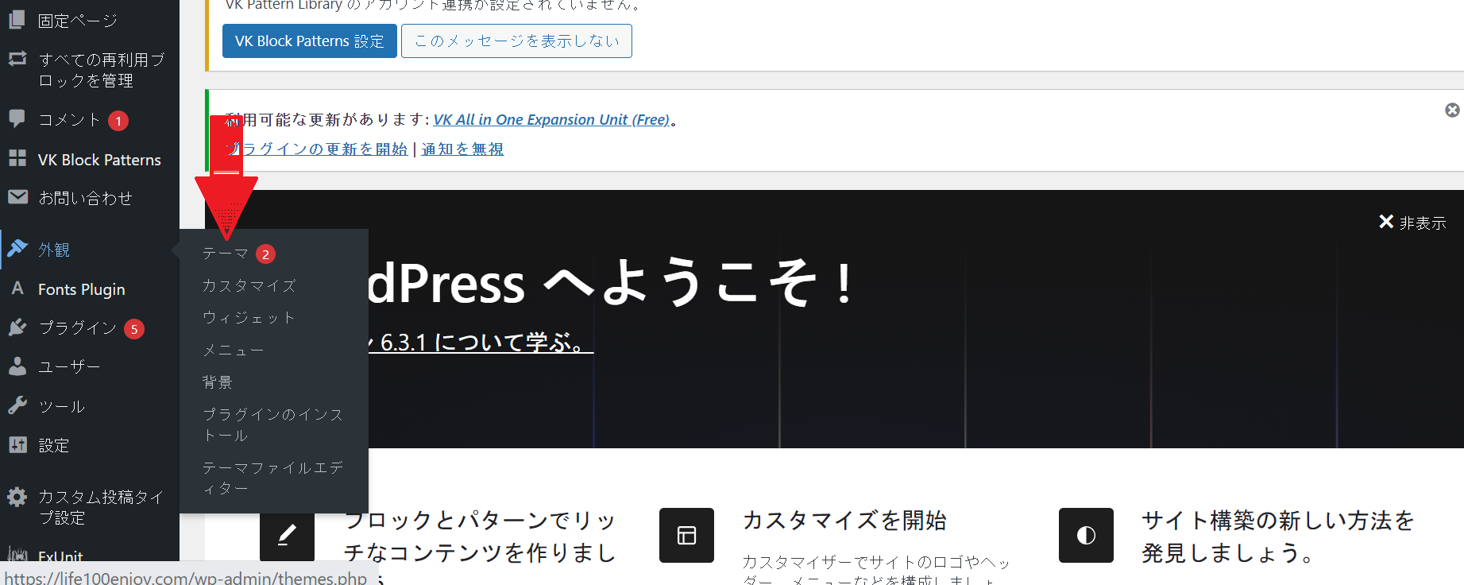Click the 固定ページ pages icon
The image size is (1464, 585).
tap(17, 20)
